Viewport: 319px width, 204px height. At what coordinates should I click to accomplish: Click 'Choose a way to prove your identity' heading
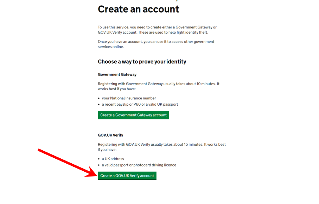point(142,62)
